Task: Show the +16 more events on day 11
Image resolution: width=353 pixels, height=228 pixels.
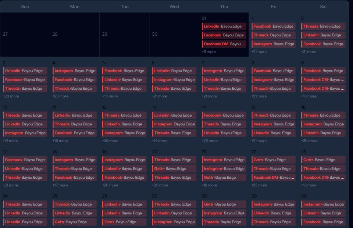Action: click(x=60, y=141)
